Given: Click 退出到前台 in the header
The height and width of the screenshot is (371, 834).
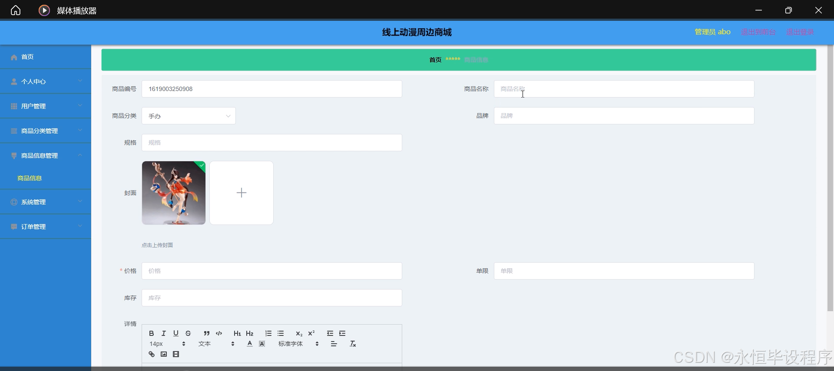Looking at the screenshot, I should 758,32.
